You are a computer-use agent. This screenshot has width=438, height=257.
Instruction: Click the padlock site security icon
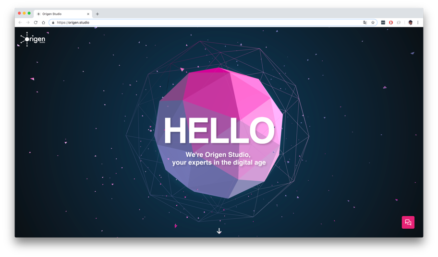[x=53, y=23]
